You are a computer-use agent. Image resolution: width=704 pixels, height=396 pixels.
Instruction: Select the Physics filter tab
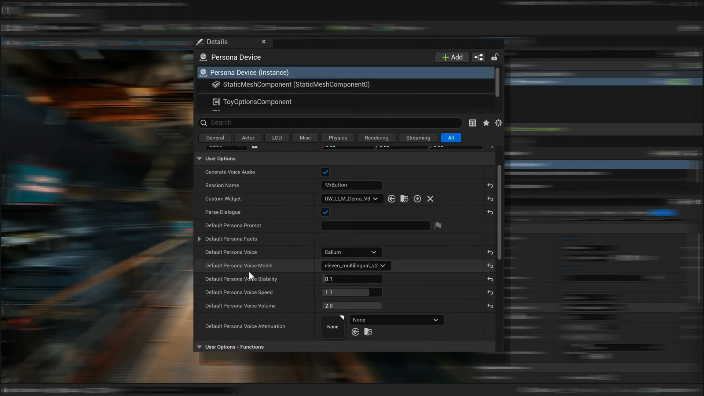pos(337,138)
